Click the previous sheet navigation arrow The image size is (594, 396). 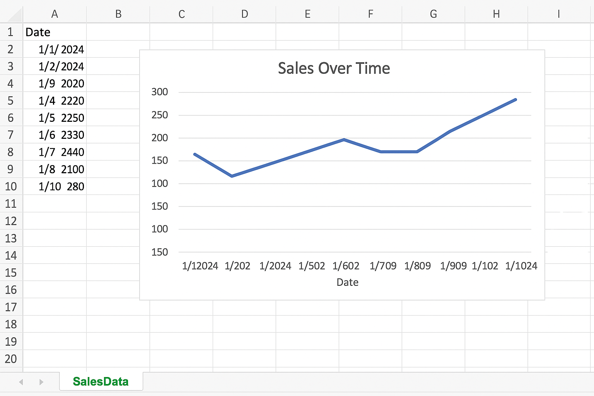21,382
